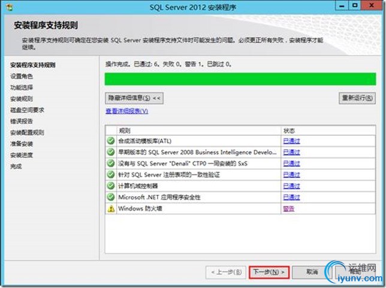Click 下一步(N) to continue

click(x=269, y=272)
